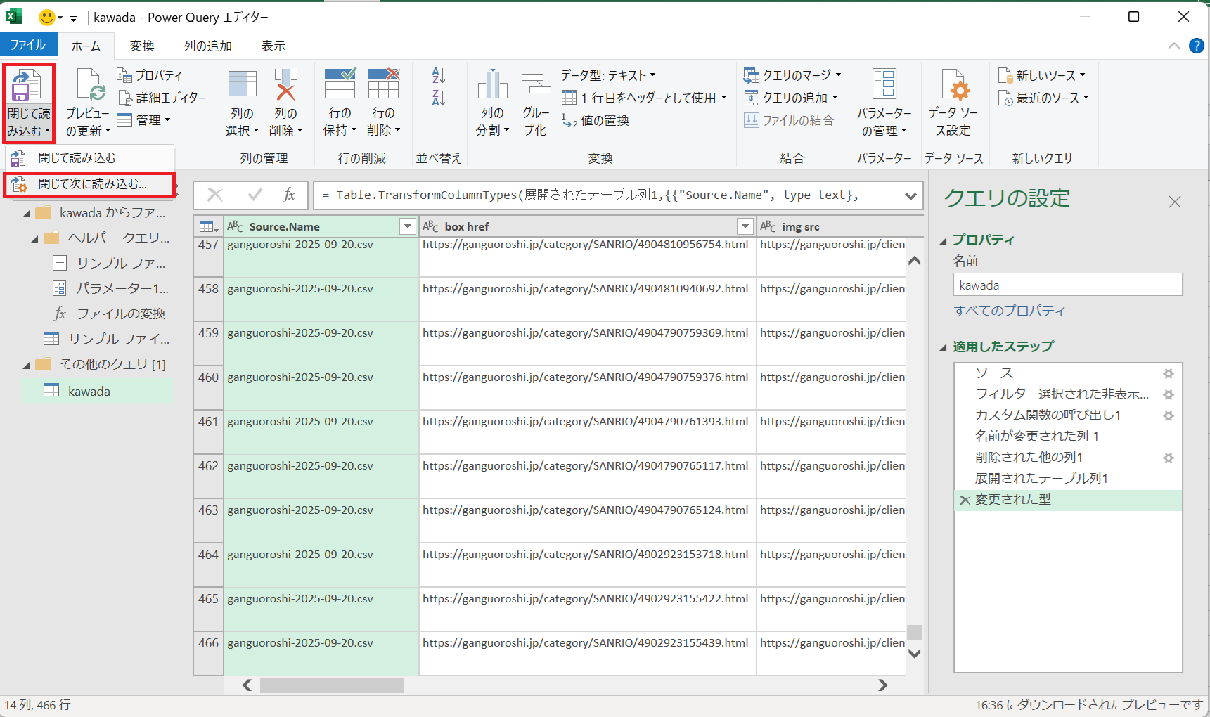Click the すべてのプロパティ link
Viewport: 1210px width, 717px height.
[x=1009, y=311]
